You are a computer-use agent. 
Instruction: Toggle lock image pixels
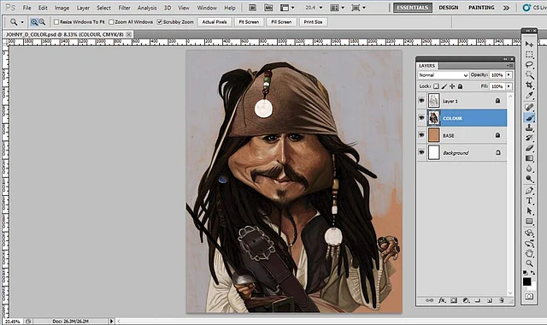click(444, 86)
